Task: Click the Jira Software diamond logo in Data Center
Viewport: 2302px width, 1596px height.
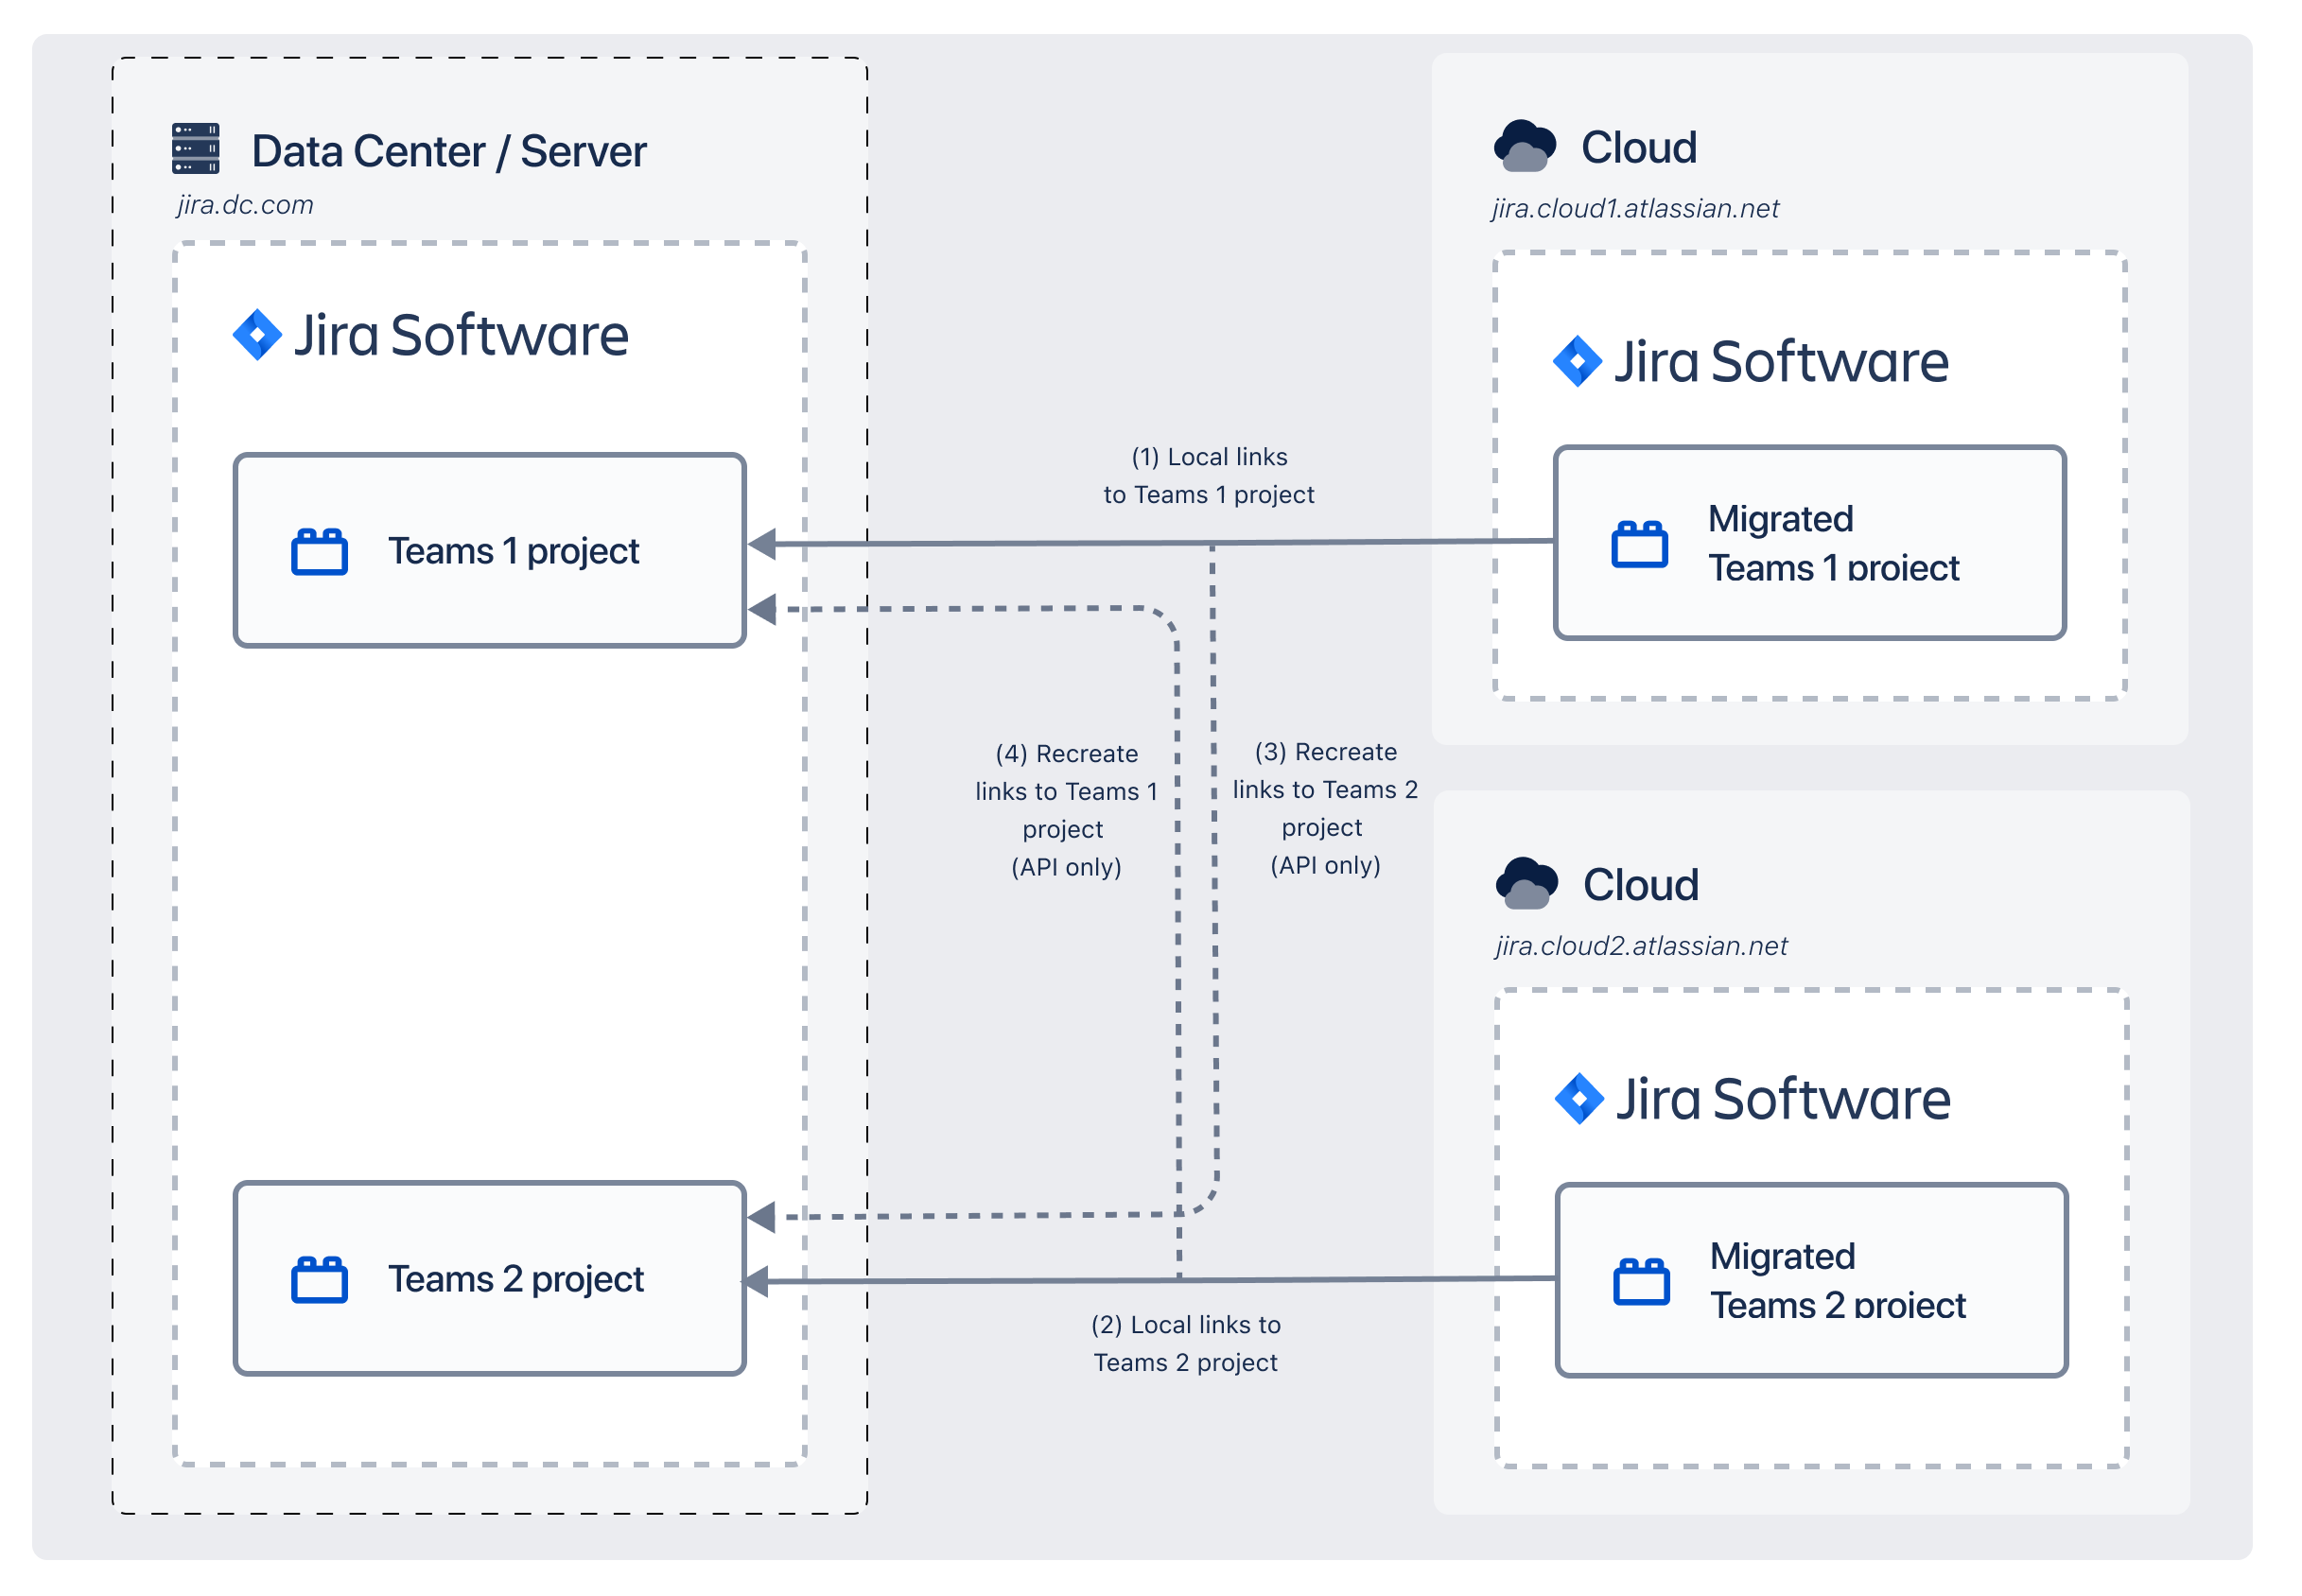Action: (x=258, y=334)
